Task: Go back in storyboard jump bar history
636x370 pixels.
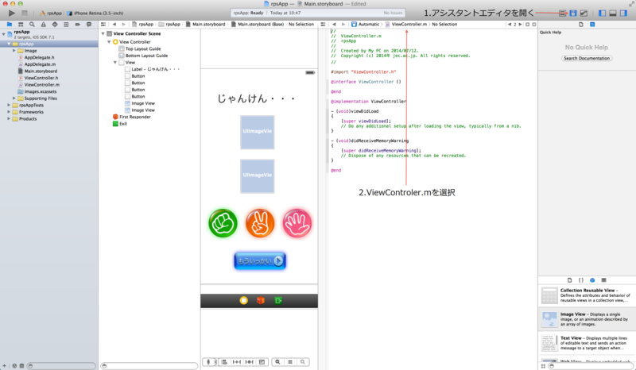Action: coord(114,25)
